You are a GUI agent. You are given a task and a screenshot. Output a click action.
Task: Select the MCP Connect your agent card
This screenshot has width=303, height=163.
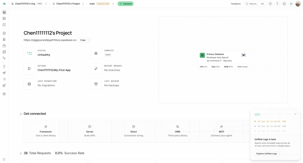click(221, 131)
